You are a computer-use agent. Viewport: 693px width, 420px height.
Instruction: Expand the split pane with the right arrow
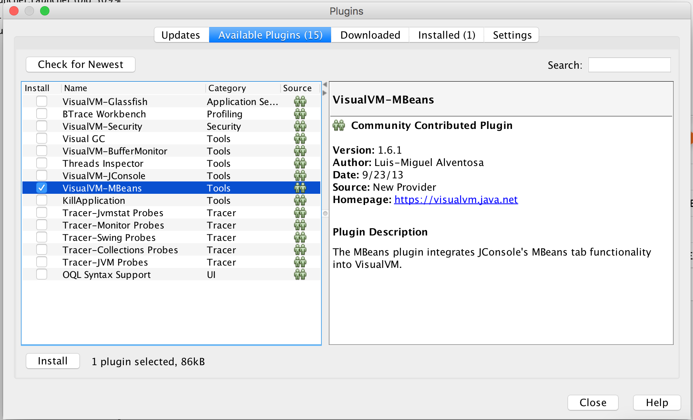(x=325, y=93)
